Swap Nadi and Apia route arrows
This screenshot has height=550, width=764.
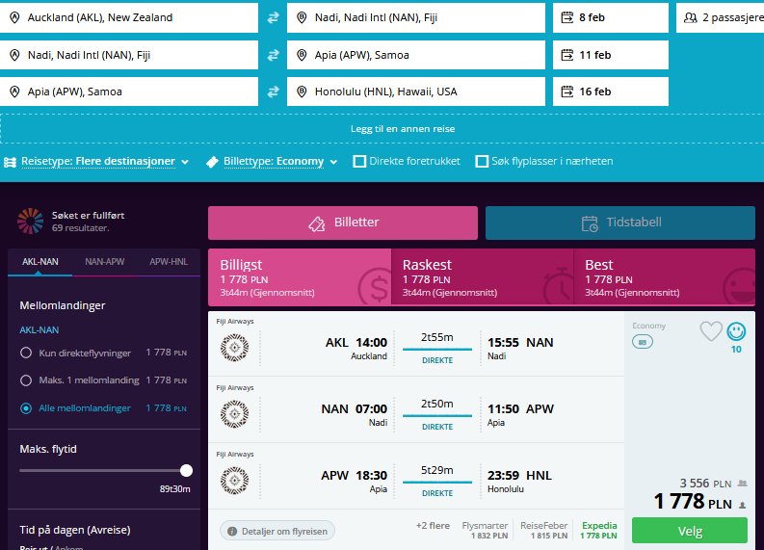(273, 55)
